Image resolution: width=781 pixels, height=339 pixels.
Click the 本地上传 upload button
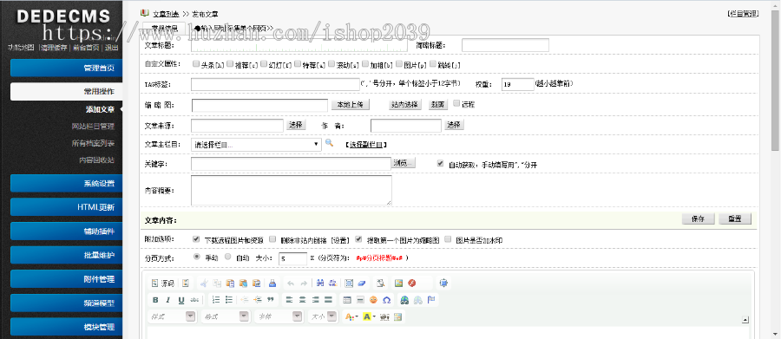pos(351,105)
